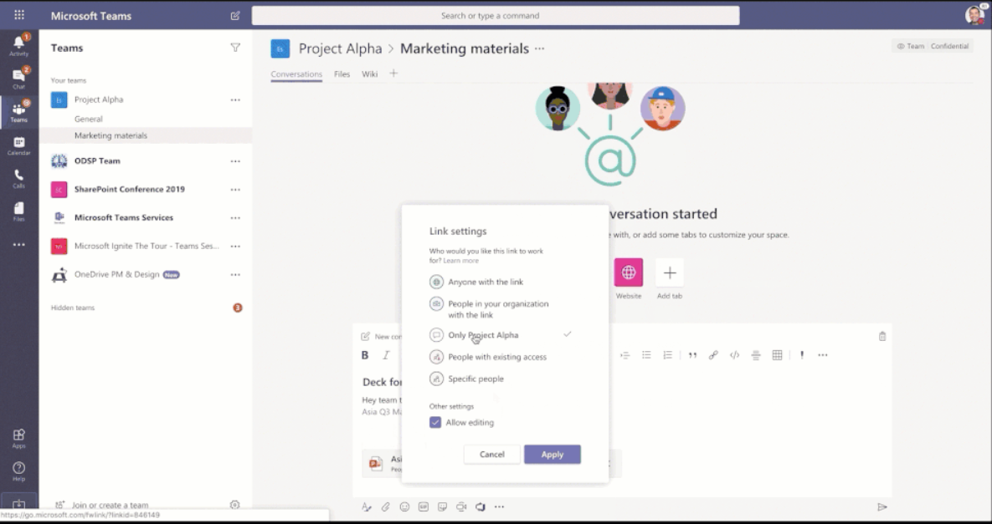992x524 pixels.
Task: Open more options for ODSP Team
Action: click(x=235, y=161)
